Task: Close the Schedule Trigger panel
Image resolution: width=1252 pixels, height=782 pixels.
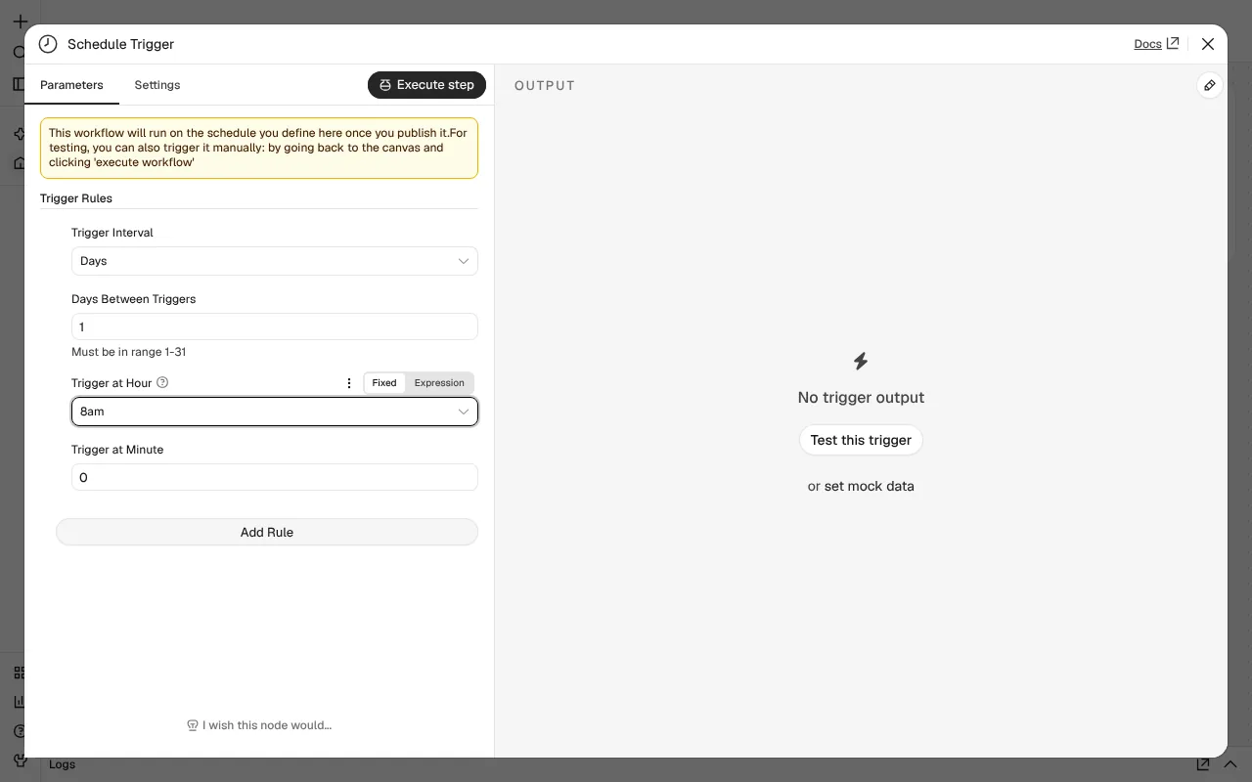Action: point(1208,44)
